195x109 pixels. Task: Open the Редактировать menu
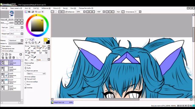click(16, 8)
